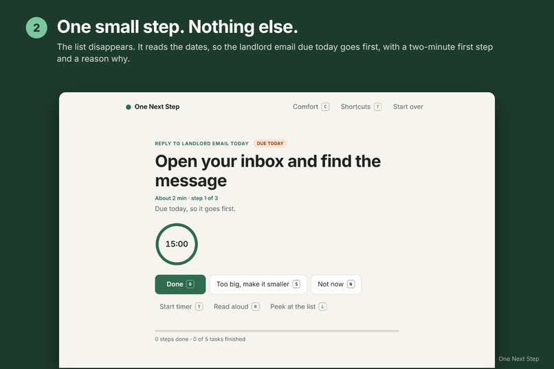Click REPLY TO LANDLORD EMAIL TODAY label

[202, 144]
